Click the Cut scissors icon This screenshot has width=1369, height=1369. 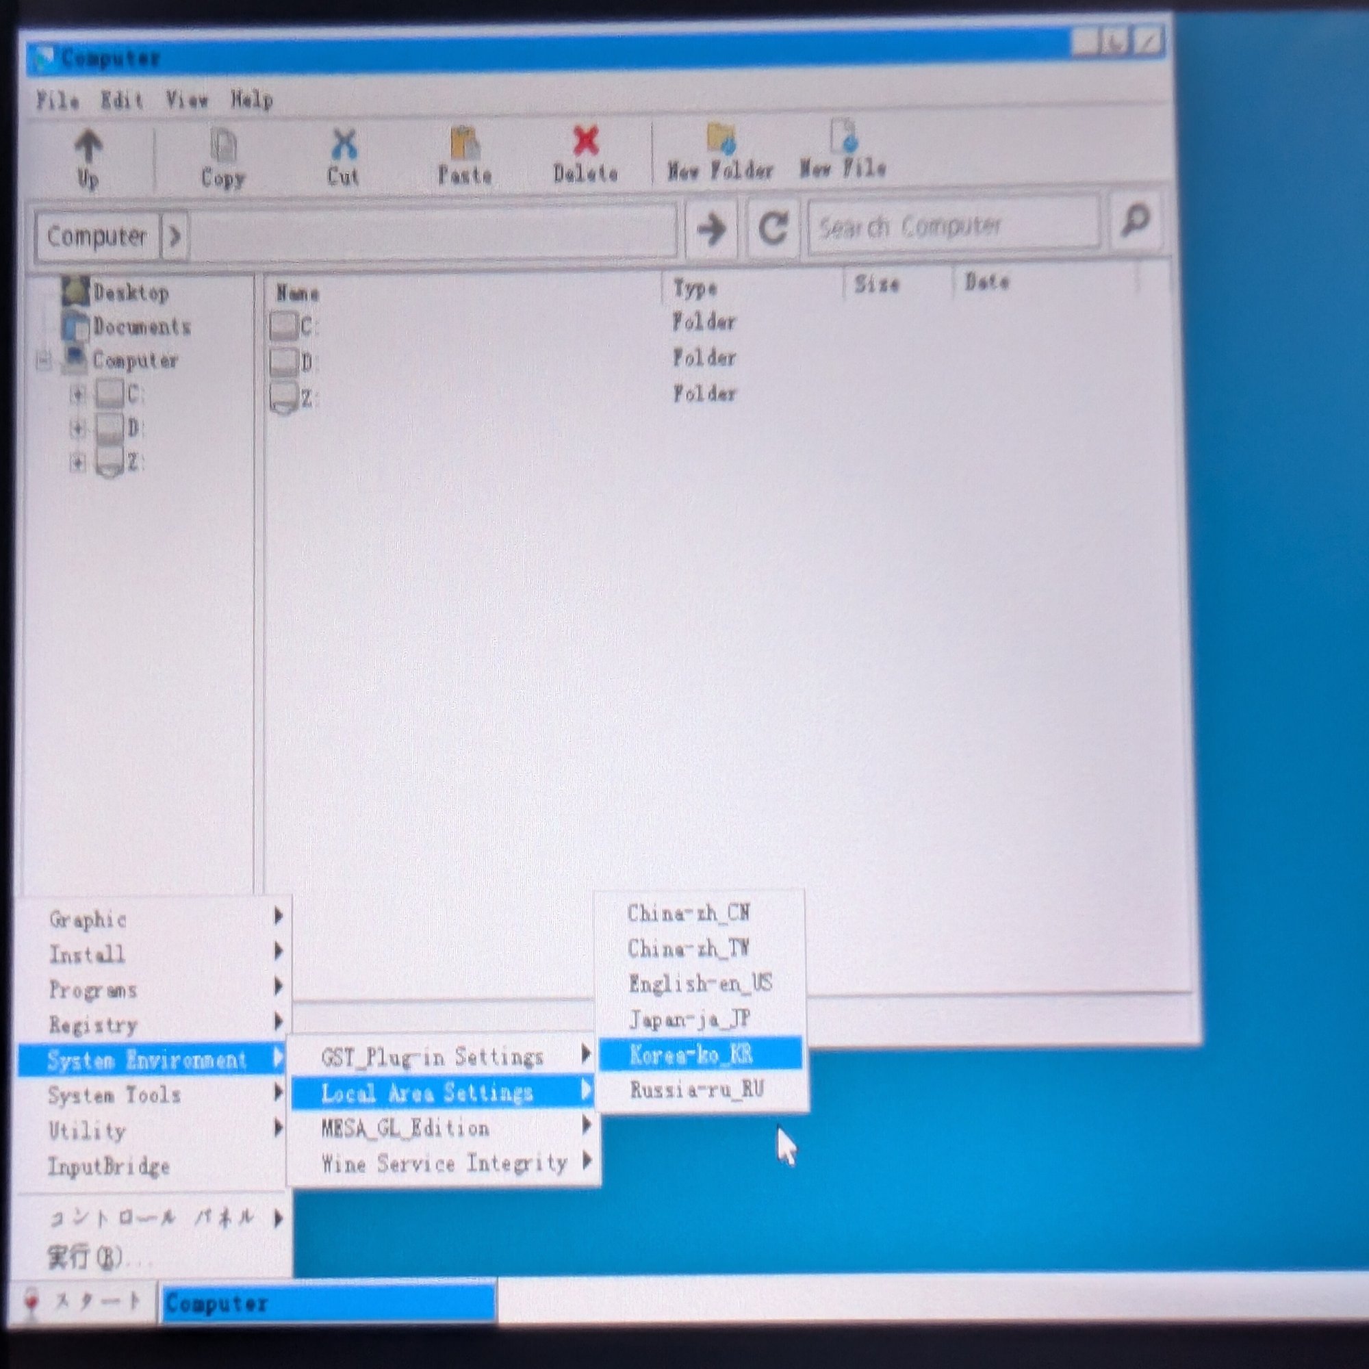[344, 144]
